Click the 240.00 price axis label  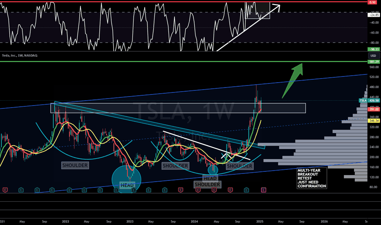click(x=374, y=147)
